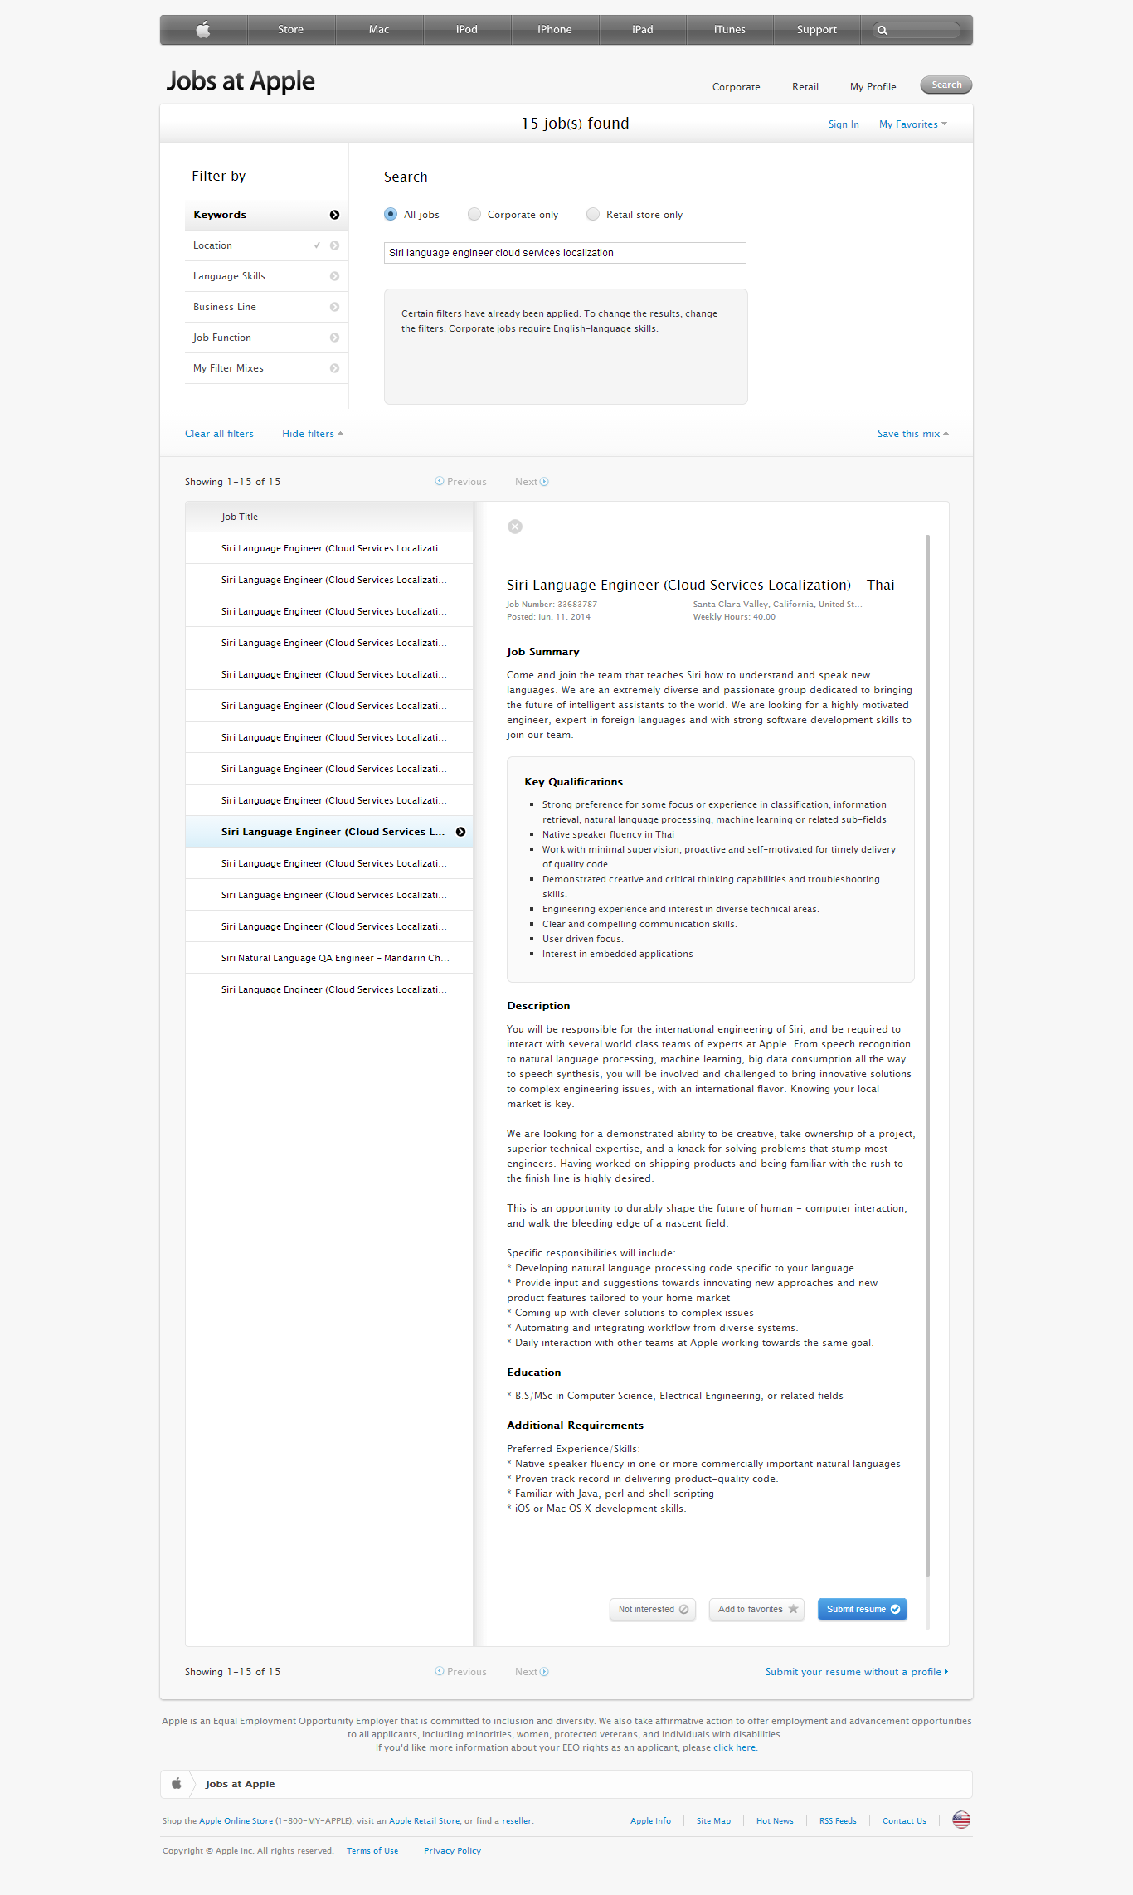1133x1895 pixels.
Task: Open the My Favorites dropdown
Action: point(912,124)
